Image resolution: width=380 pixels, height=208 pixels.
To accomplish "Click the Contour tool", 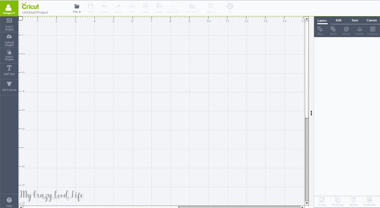I will [372, 31].
